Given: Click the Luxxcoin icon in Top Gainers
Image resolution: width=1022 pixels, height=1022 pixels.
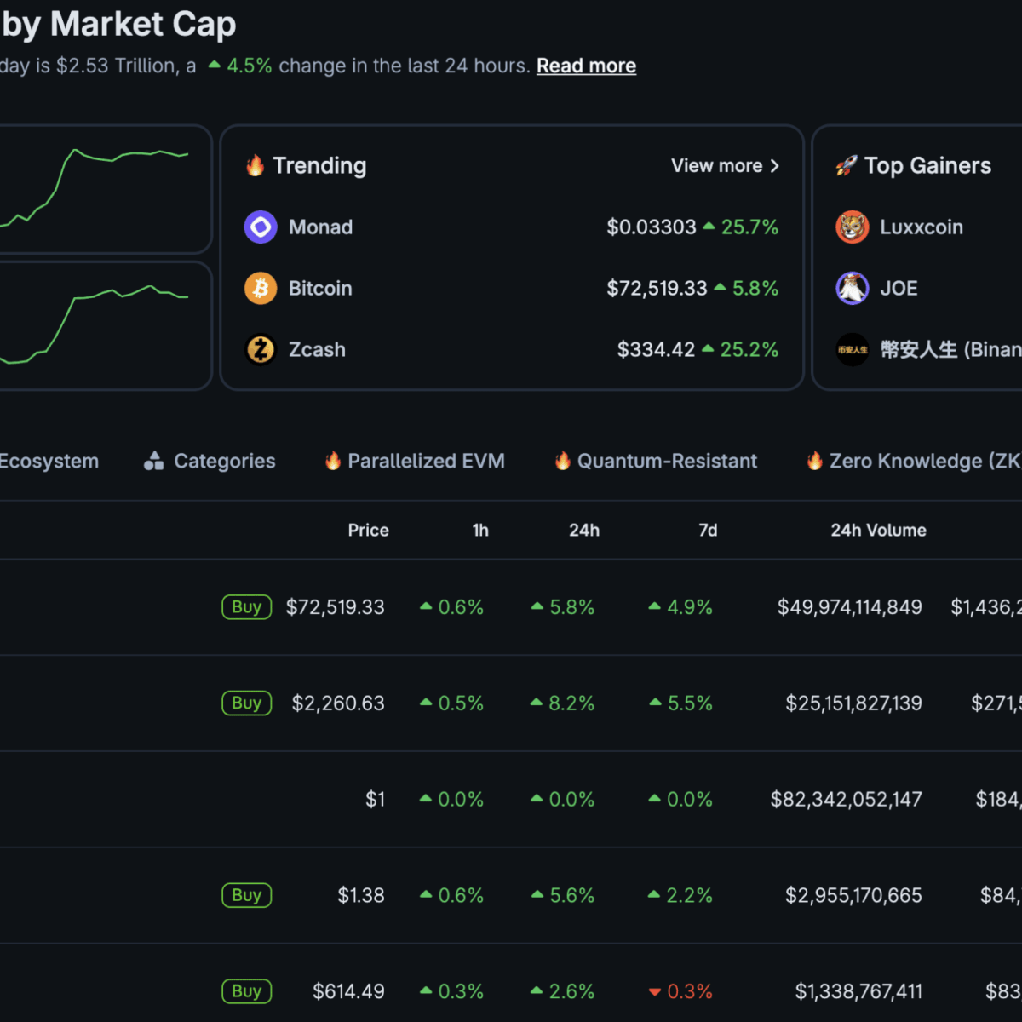Looking at the screenshot, I should click(x=852, y=227).
